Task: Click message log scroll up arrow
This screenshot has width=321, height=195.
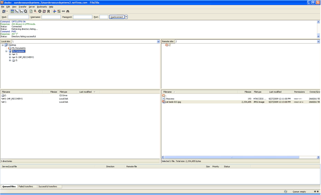Action: [x=318, y=22]
